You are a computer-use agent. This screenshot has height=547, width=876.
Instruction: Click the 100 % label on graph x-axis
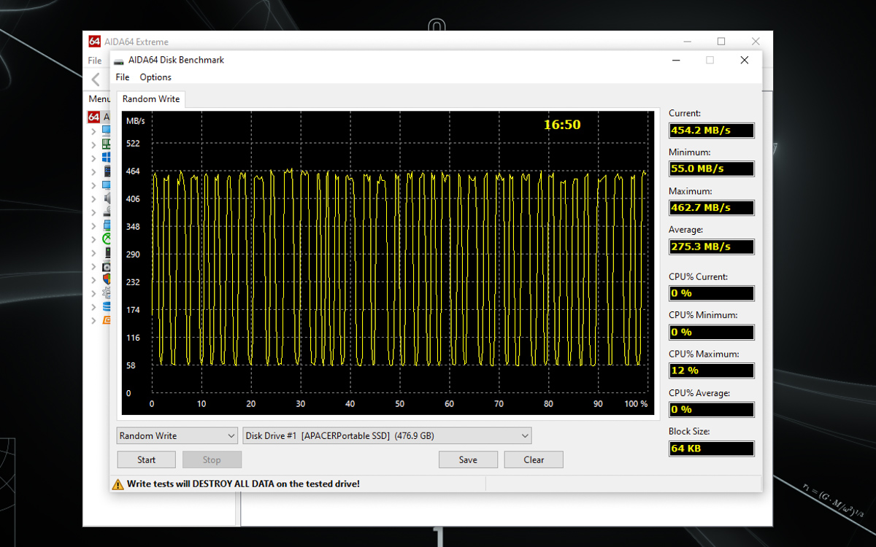636,404
